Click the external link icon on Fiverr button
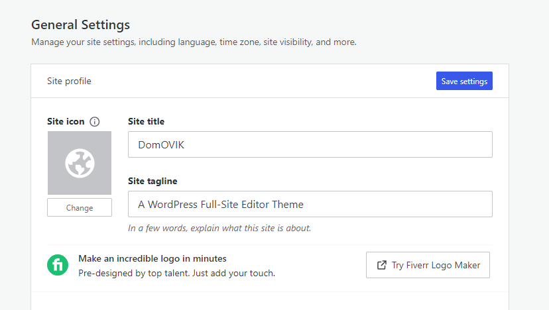This screenshot has width=549, height=310. click(x=381, y=265)
